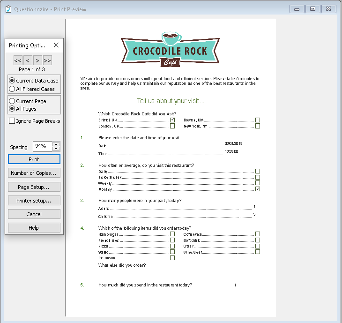Click the Questionnaire clipboard title icon
342x323 pixels.
(x=8, y=9)
